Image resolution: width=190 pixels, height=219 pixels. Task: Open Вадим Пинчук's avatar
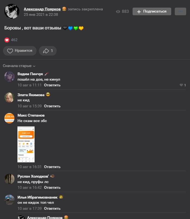pos(9,76)
